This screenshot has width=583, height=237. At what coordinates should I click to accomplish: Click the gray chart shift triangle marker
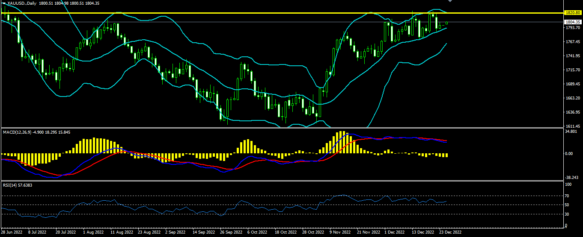pos(450,2)
